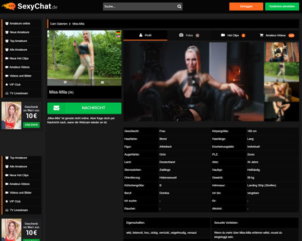Open TV Livestream in top sidebar

click(x=22, y=93)
